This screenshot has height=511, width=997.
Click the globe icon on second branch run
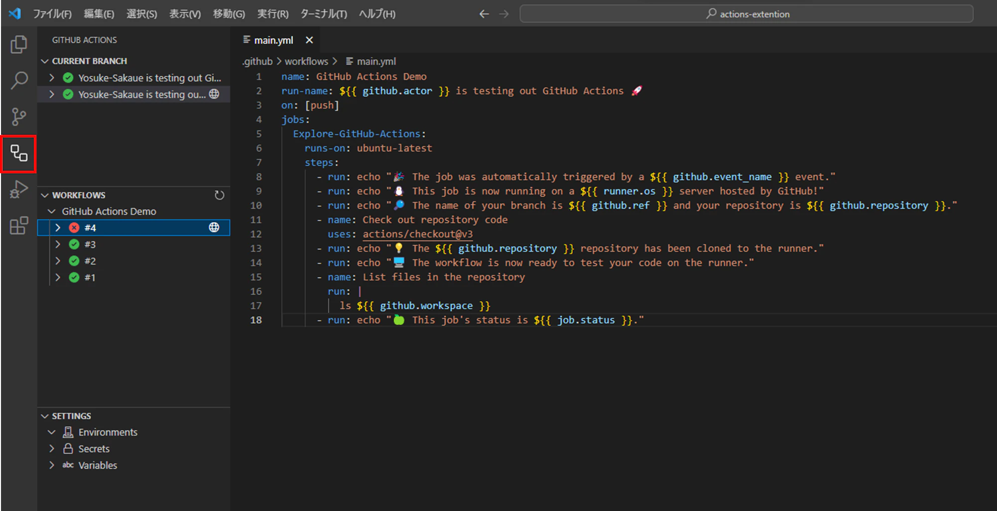(214, 94)
